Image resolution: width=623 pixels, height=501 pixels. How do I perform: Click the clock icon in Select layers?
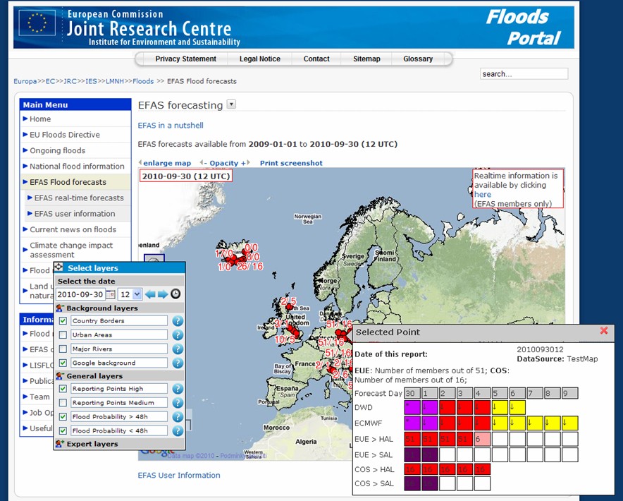pos(175,294)
